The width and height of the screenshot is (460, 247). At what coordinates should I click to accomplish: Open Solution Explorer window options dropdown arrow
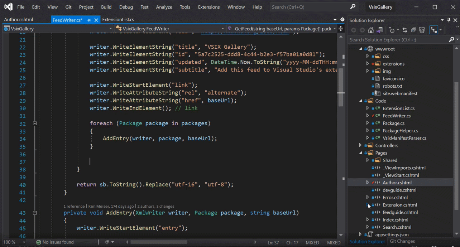point(442,20)
